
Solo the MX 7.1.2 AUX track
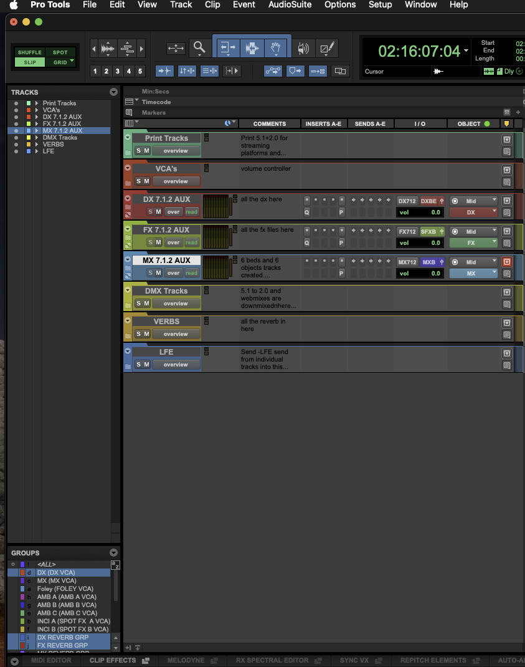150,273
